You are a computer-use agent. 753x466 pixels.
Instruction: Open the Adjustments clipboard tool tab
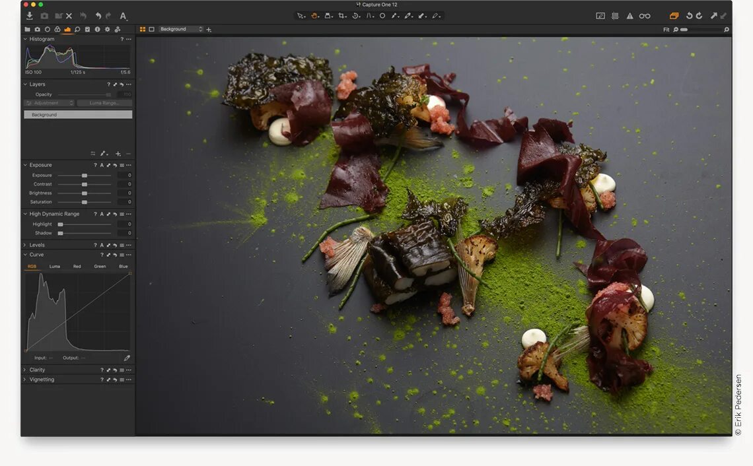[87, 29]
